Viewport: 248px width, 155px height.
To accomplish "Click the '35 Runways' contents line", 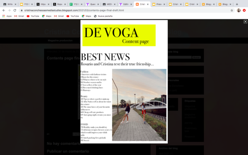I will point(86,90).
